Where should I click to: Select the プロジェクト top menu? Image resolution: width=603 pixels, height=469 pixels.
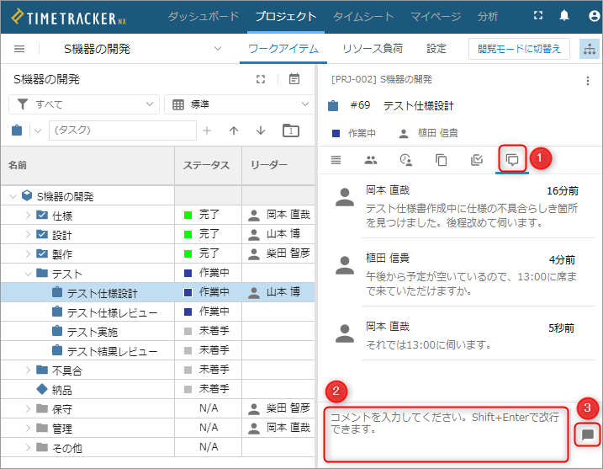pos(286,17)
